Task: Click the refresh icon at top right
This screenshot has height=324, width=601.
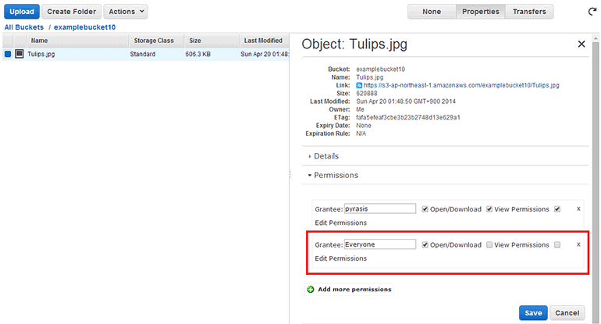Action: 592,12
